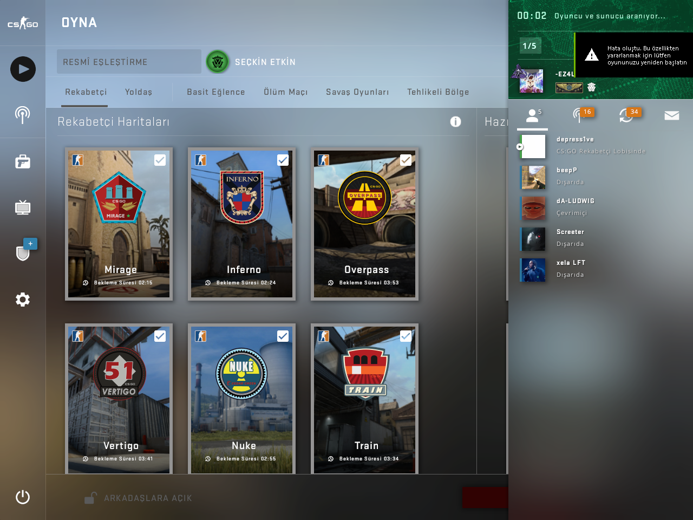Click dA-LUDWIG's avatar thumbnail
The image size is (693, 520).
(533, 208)
